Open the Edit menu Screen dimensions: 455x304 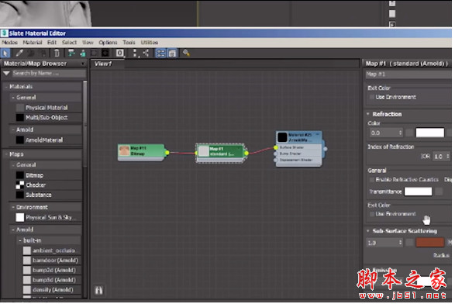coord(52,43)
